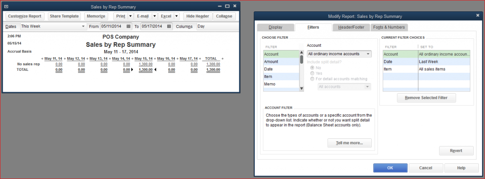Click the filter list scroll down arrow
This screenshot has width=485, height=179.
[x=302, y=89]
